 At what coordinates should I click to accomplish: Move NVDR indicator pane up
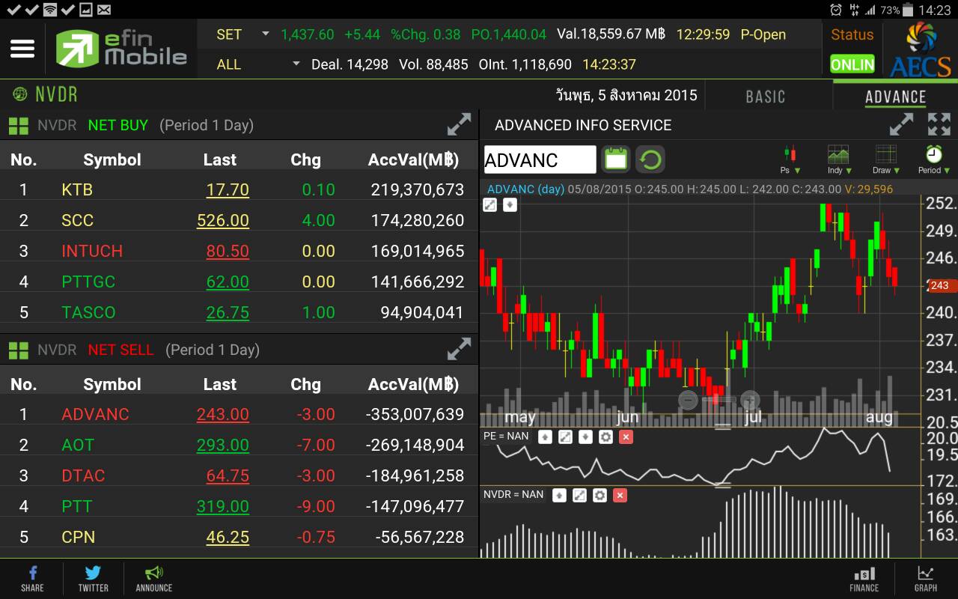coord(559,495)
